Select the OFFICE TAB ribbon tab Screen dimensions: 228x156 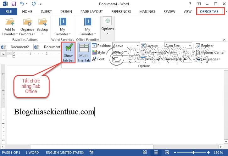pos(209,12)
